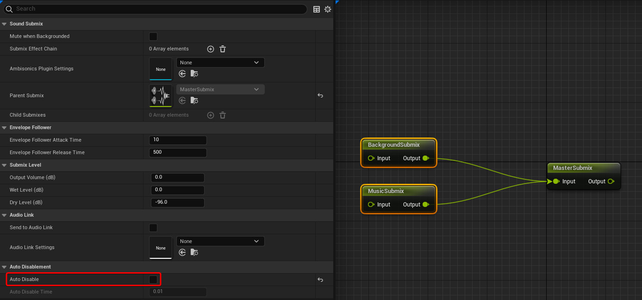Clear the Submix Effect Chain array
This screenshot has height=300, width=642.
pos(223,49)
